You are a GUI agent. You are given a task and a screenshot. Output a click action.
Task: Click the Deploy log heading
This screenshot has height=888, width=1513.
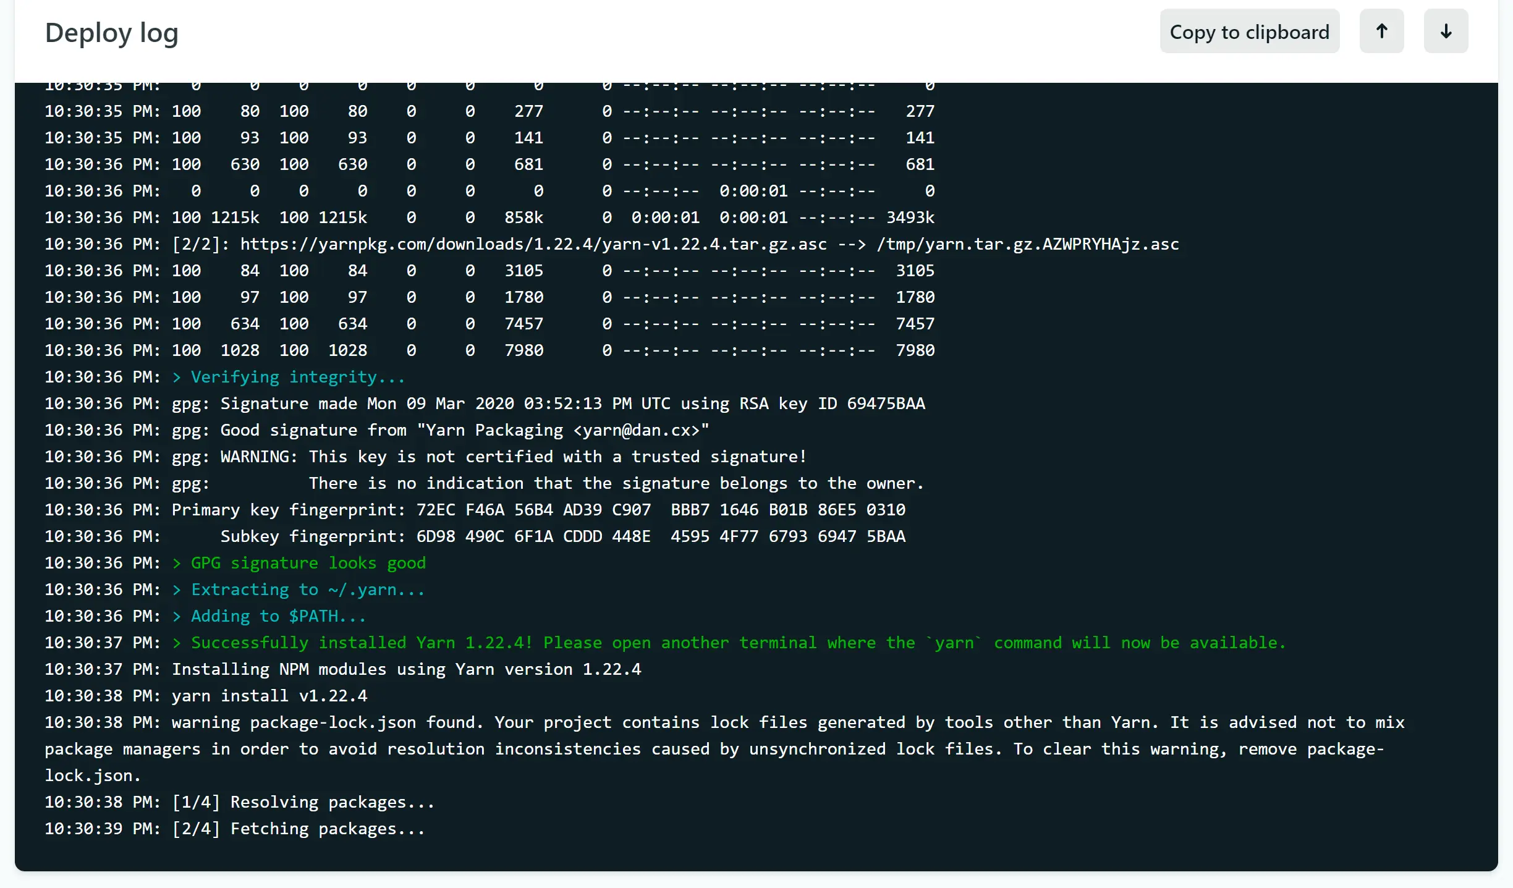(112, 32)
